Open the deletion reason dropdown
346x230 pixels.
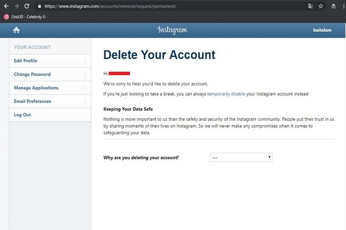pyautogui.click(x=241, y=157)
